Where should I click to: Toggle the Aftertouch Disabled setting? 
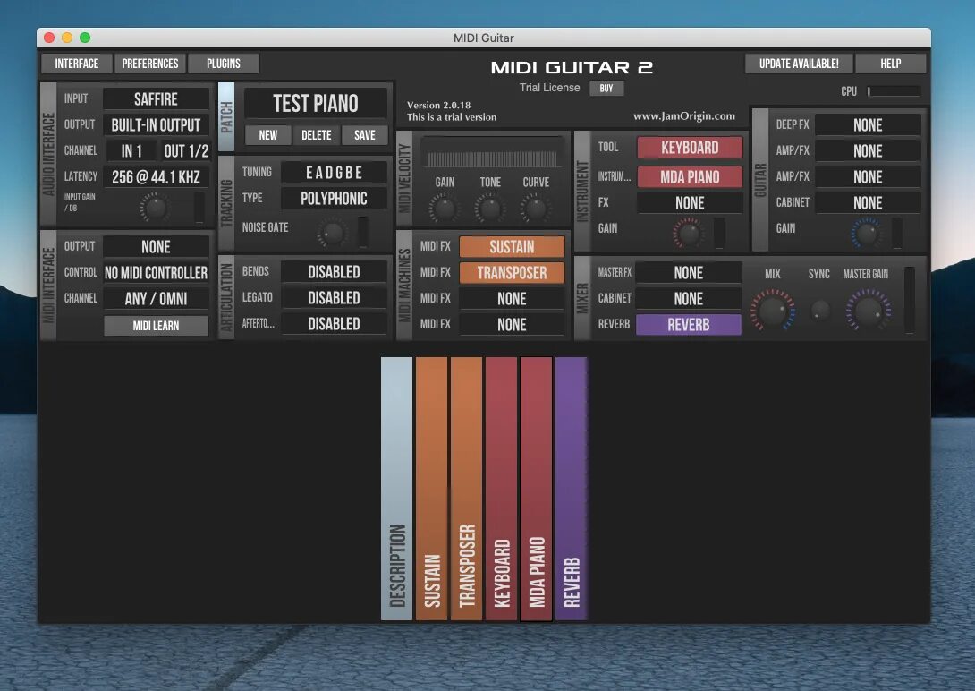click(334, 324)
